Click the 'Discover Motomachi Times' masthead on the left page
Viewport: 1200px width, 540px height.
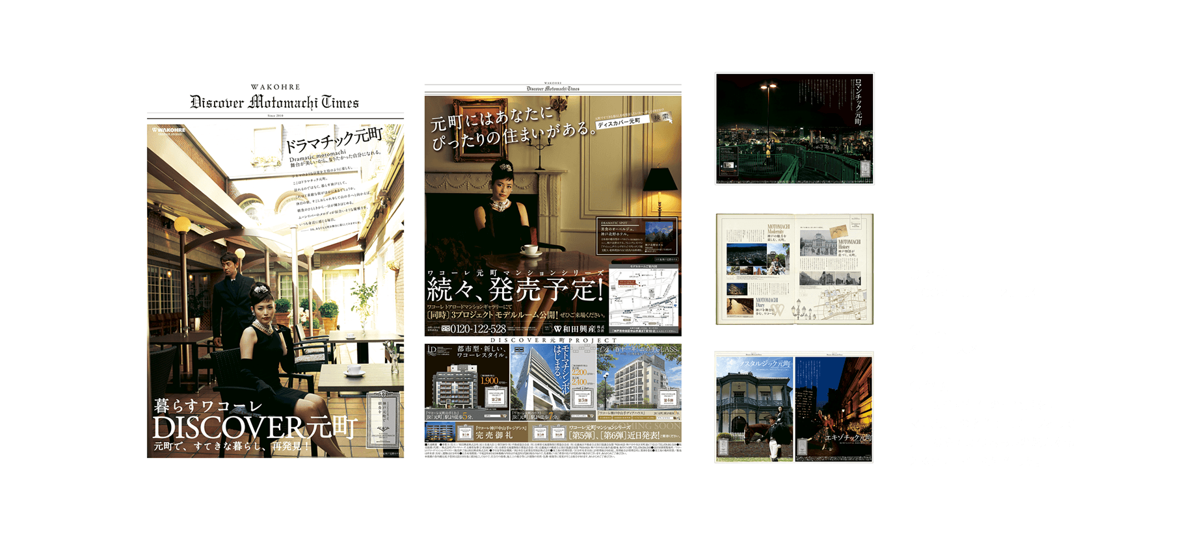(274, 102)
